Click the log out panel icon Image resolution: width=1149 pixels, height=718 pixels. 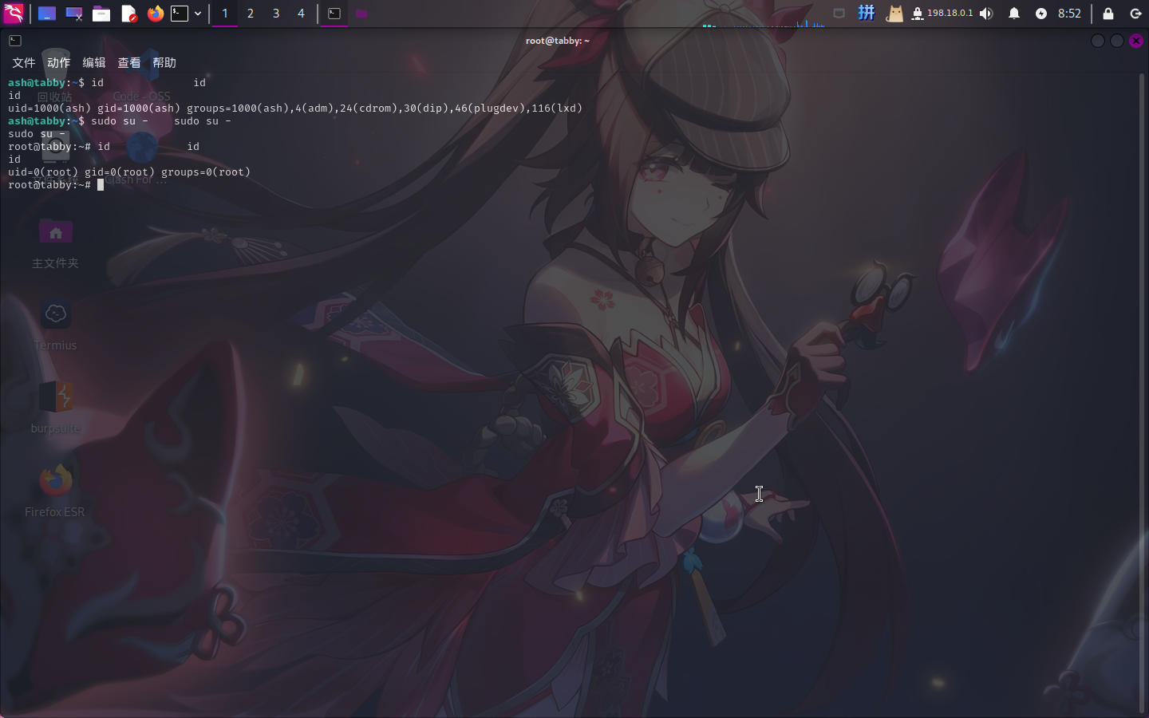coord(1135,14)
